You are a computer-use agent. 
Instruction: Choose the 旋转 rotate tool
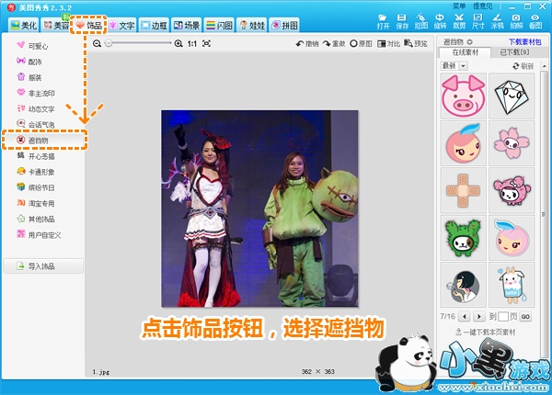pos(440,22)
